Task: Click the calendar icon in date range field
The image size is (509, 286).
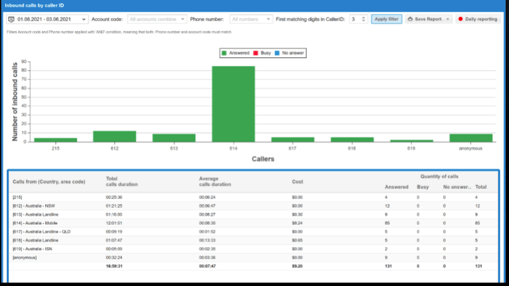Action: [x=11, y=20]
